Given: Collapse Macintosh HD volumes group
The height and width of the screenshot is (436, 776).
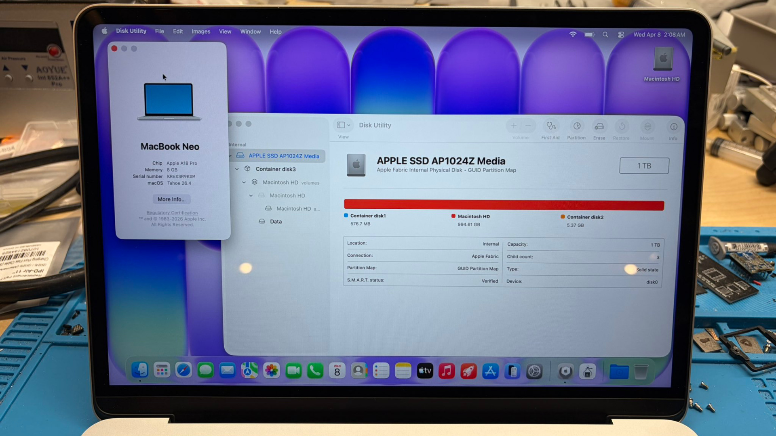Looking at the screenshot, I should pos(244,182).
